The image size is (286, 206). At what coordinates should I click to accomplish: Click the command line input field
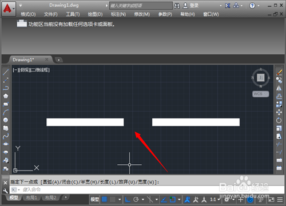(147, 189)
